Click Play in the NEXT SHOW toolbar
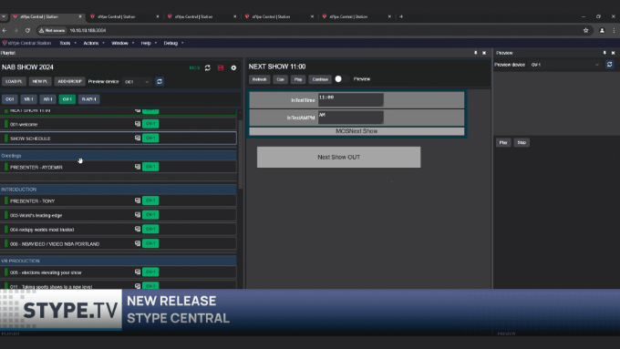The image size is (620, 349). (298, 79)
